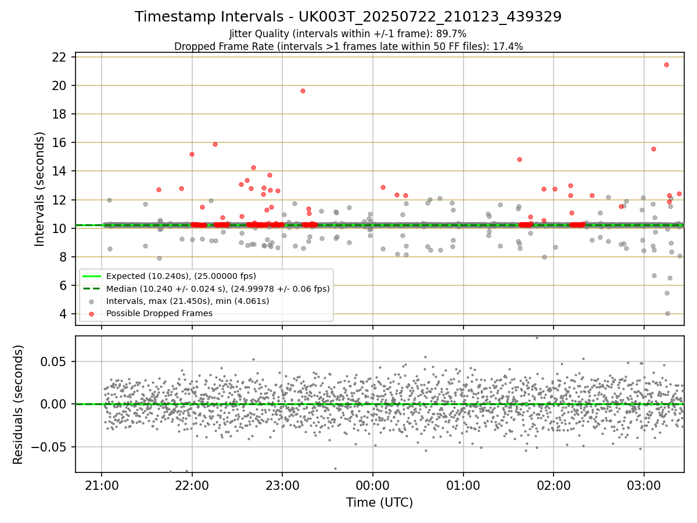Click the 'Intervals (seconds)' y-axis label

coord(39,189)
